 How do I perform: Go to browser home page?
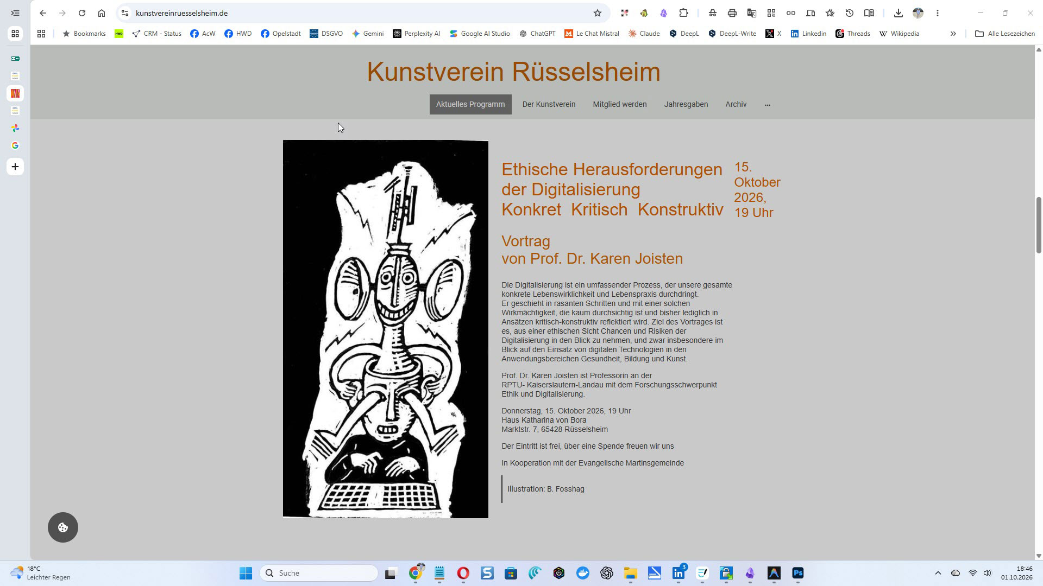point(102,13)
